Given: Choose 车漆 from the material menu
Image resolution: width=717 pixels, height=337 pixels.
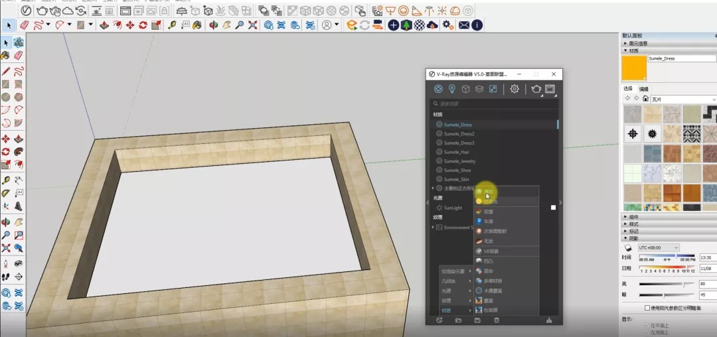Looking at the screenshot, I should [489, 221].
